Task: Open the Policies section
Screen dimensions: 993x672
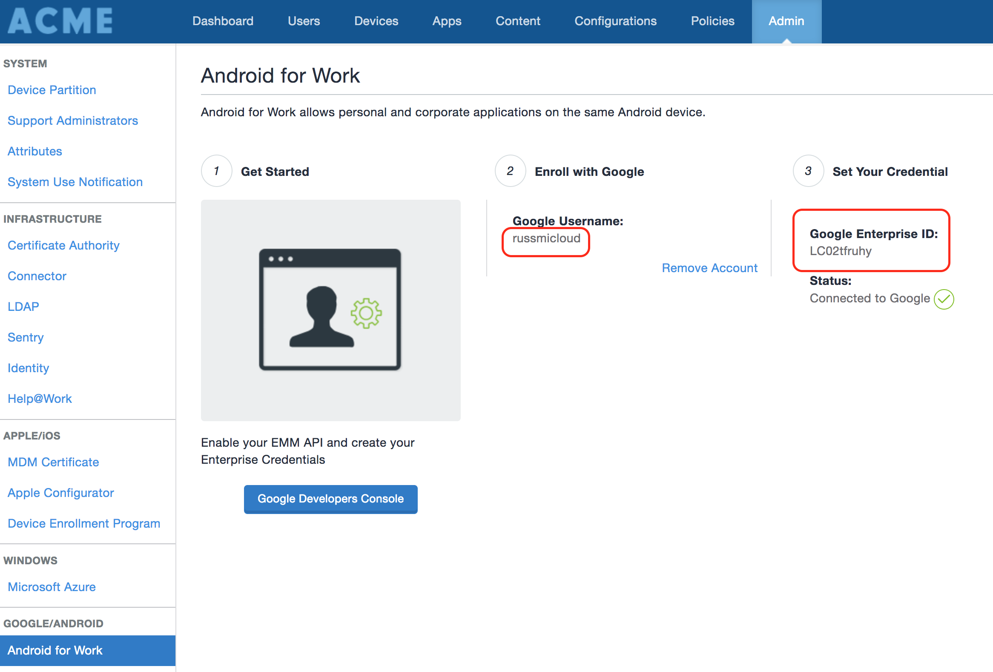Action: point(712,21)
